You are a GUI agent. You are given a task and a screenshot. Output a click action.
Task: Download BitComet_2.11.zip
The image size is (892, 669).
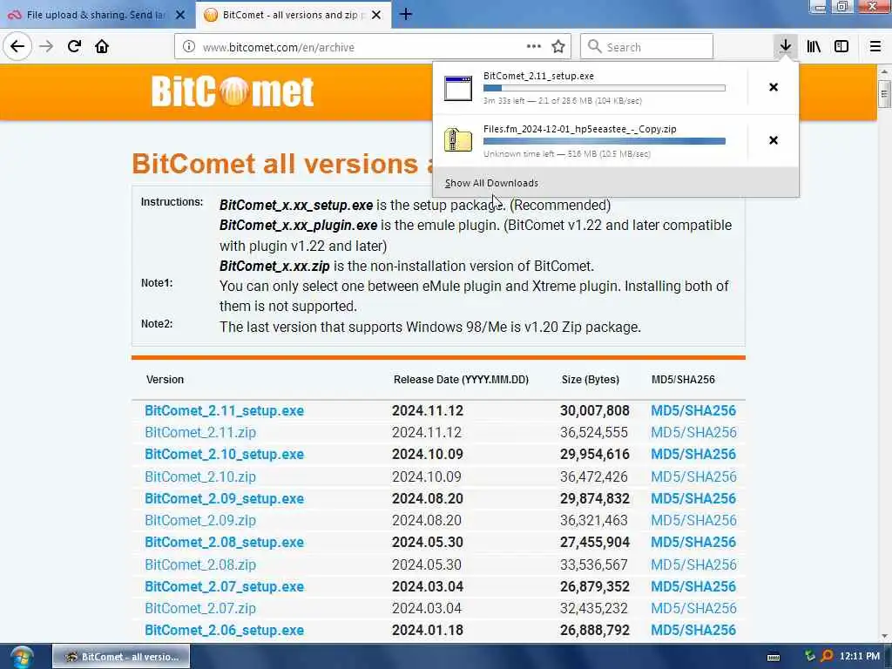point(200,432)
